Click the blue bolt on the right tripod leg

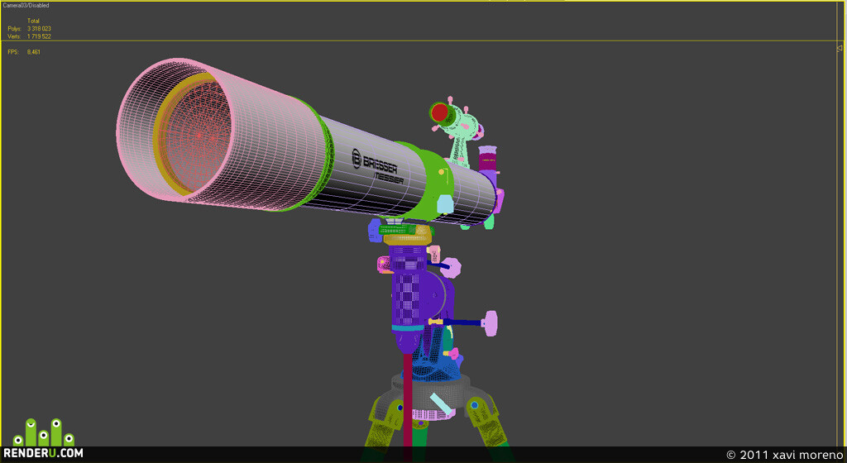474,405
